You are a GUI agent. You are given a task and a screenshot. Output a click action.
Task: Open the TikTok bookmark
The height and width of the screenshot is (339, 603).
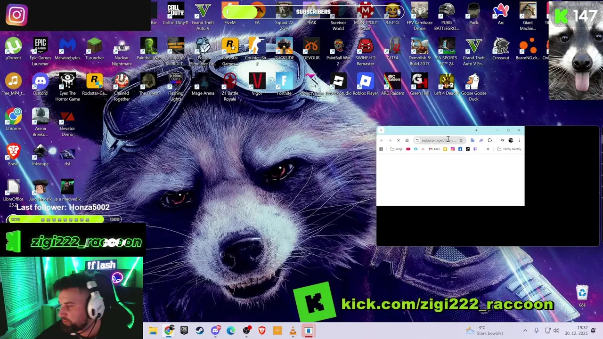[468, 149]
